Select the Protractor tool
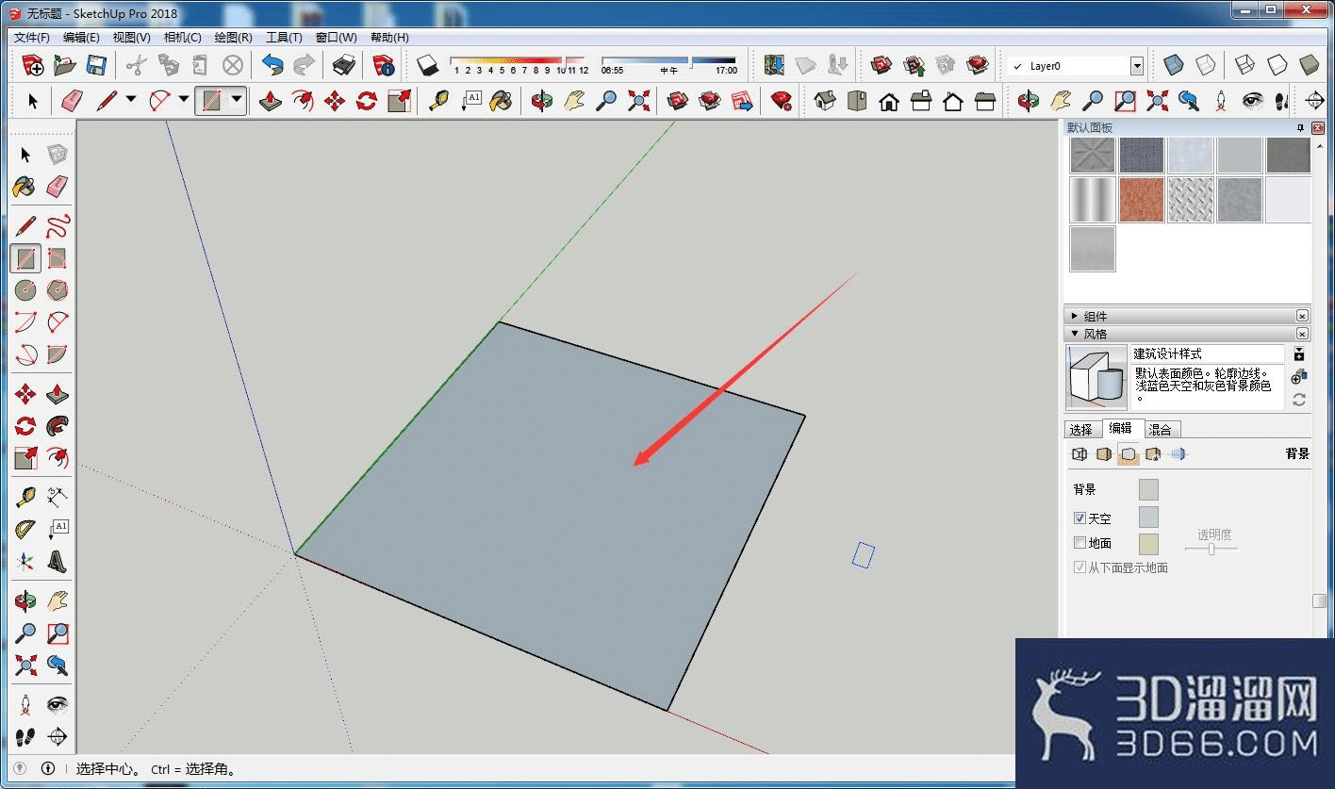Viewport: 1335px width, 789px height. (x=25, y=530)
